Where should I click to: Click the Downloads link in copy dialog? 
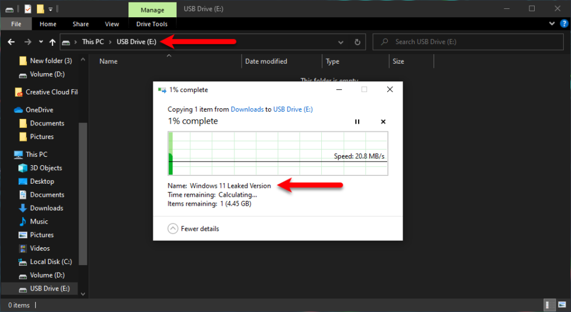coord(247,109)
